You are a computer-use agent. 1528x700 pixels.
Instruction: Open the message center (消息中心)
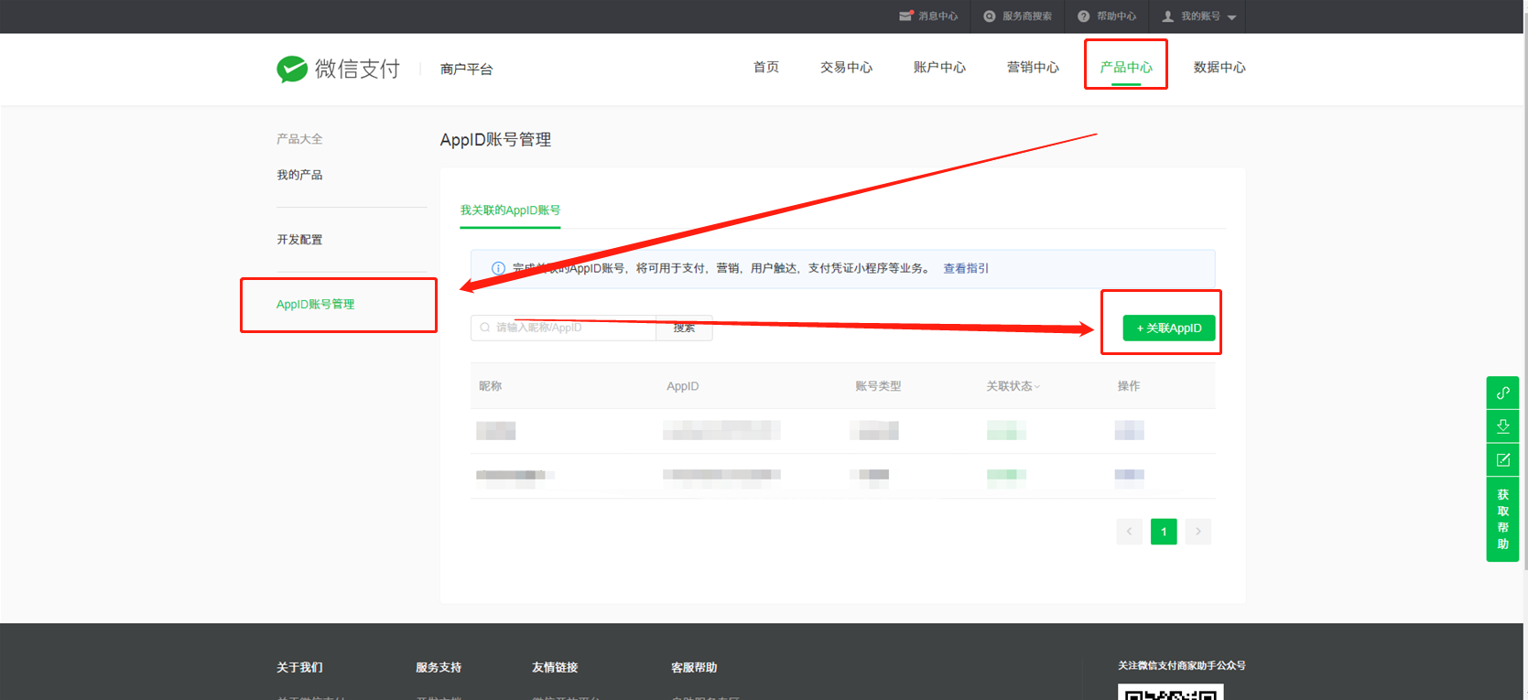[928, 16]
